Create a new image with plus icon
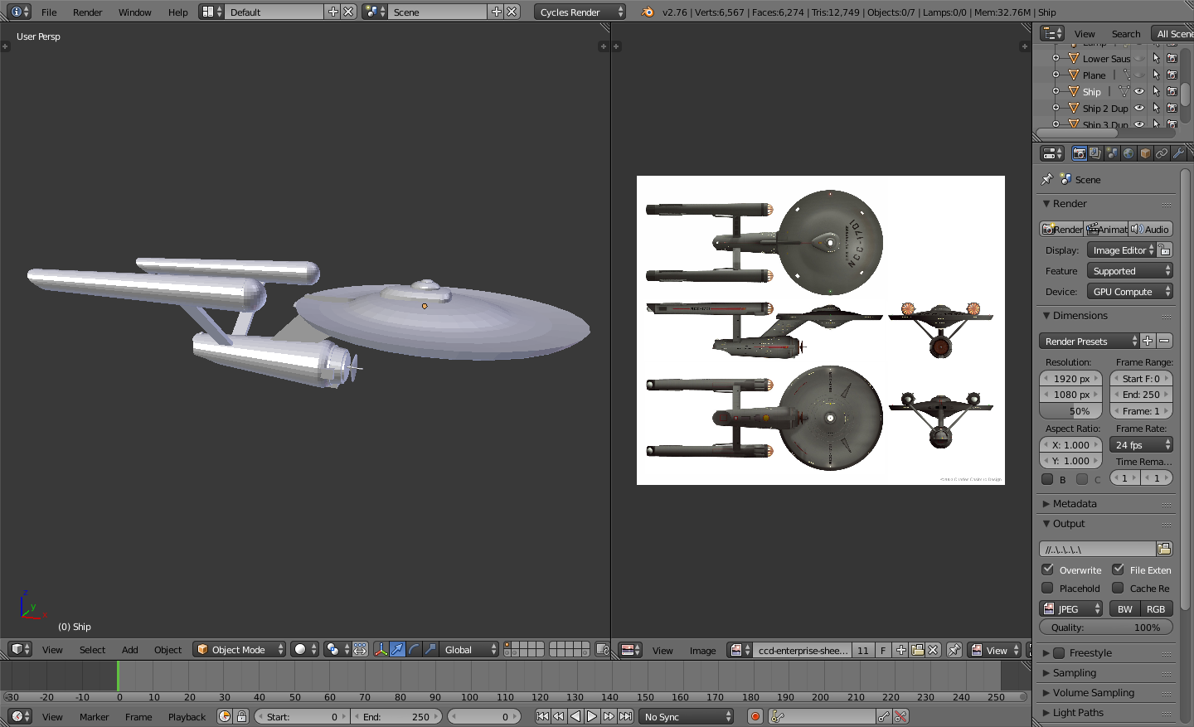The width and height of the screenshot is (1194, 727). 901,650
